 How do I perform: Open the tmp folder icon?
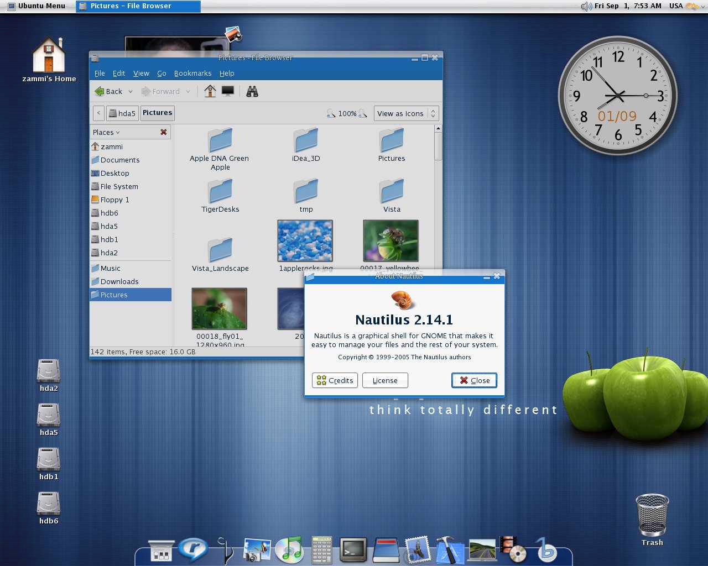coord(306,191)
